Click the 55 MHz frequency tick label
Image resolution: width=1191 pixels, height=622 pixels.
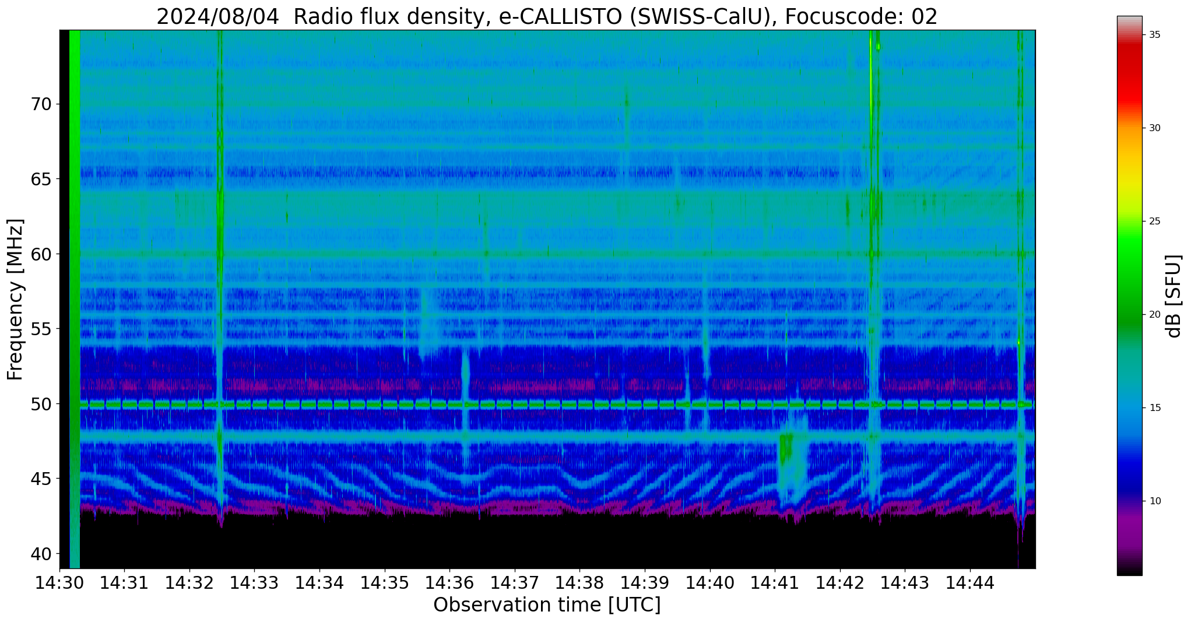click(x=41, y=329)
